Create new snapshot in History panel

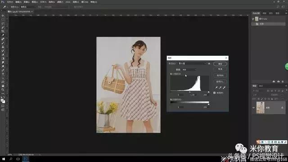pyautogui.click(x=279, y=81)
